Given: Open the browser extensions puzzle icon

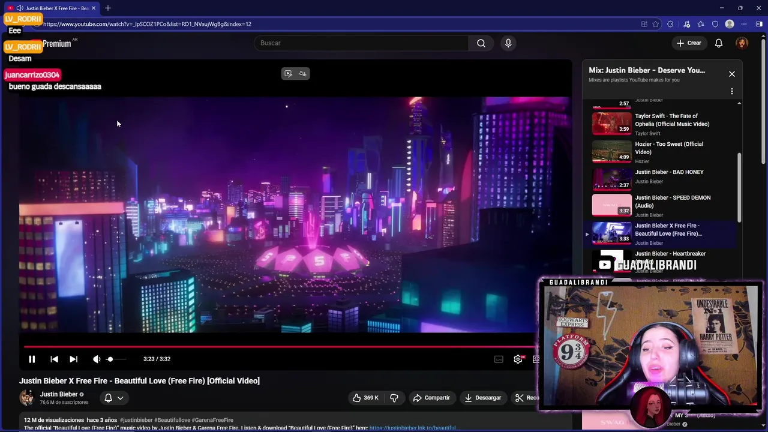Looking at the screenshot, I should (670, 24).
